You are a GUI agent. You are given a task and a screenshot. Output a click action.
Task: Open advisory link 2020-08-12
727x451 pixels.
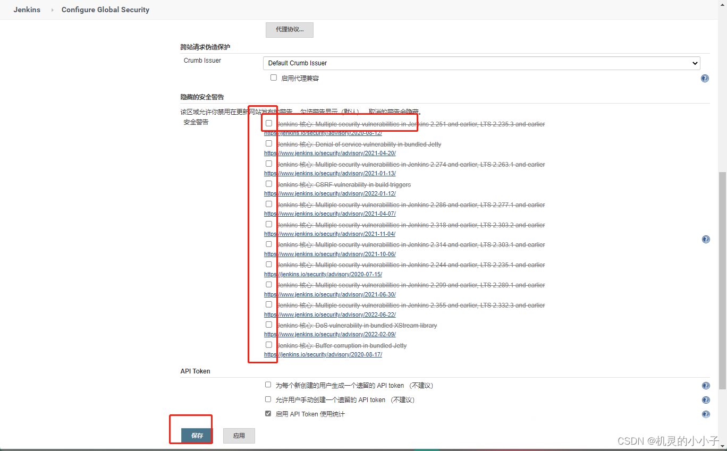pos(323,133)
